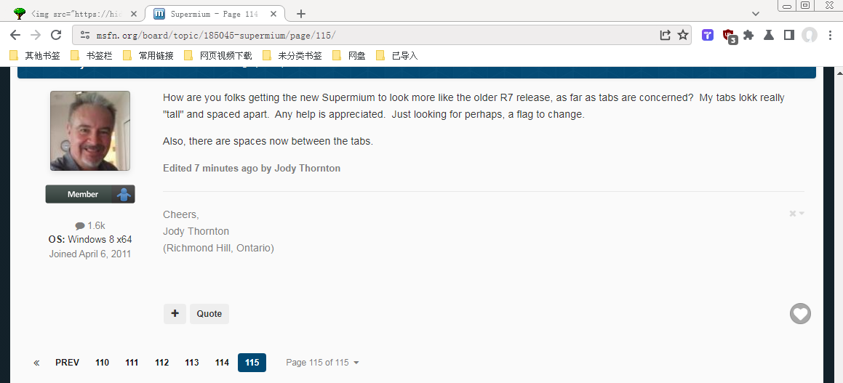Open the browser profile avatar
The height and width of the screenshot is (383, 843).
(x=809, y=35)
